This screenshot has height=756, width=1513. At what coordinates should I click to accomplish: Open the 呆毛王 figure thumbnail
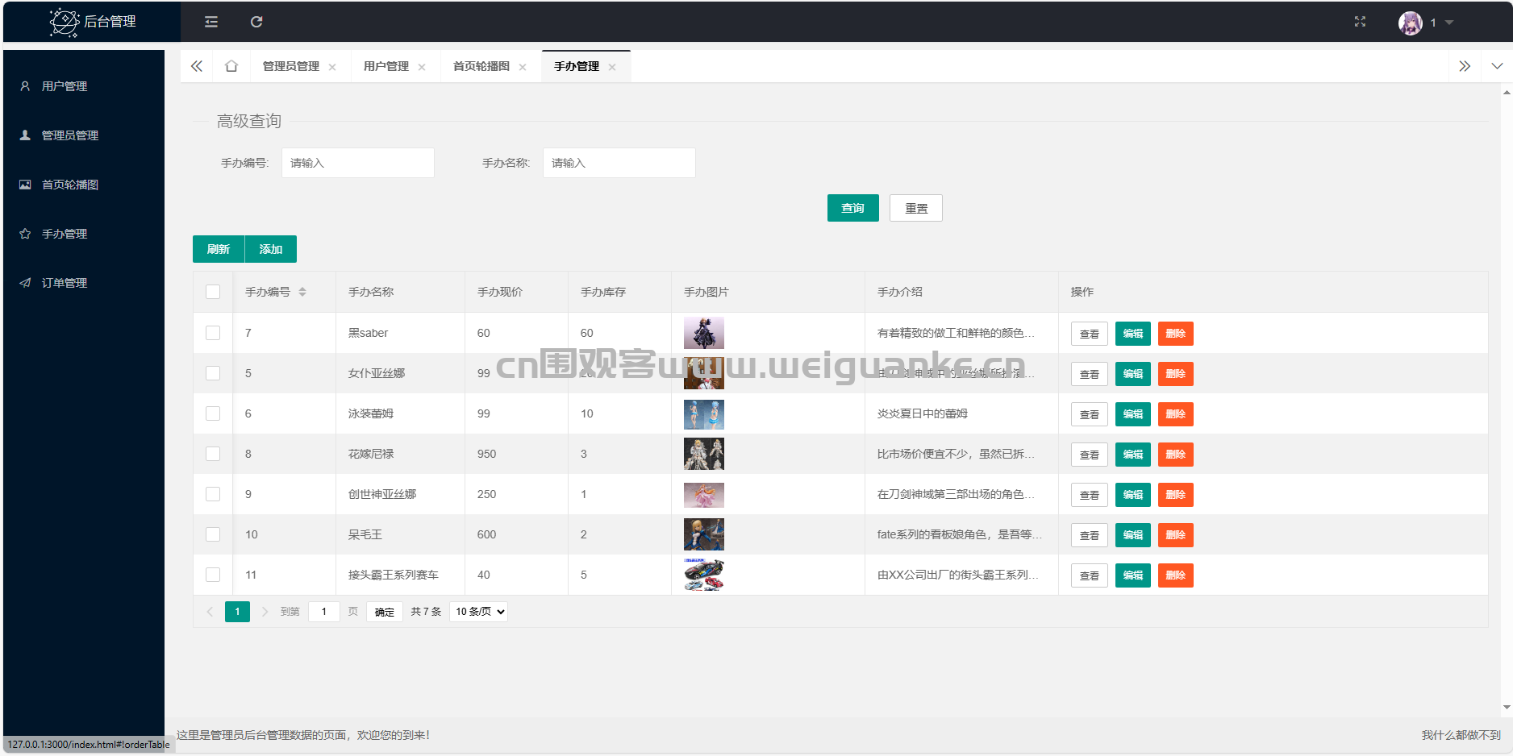click(x=704, y=534)
